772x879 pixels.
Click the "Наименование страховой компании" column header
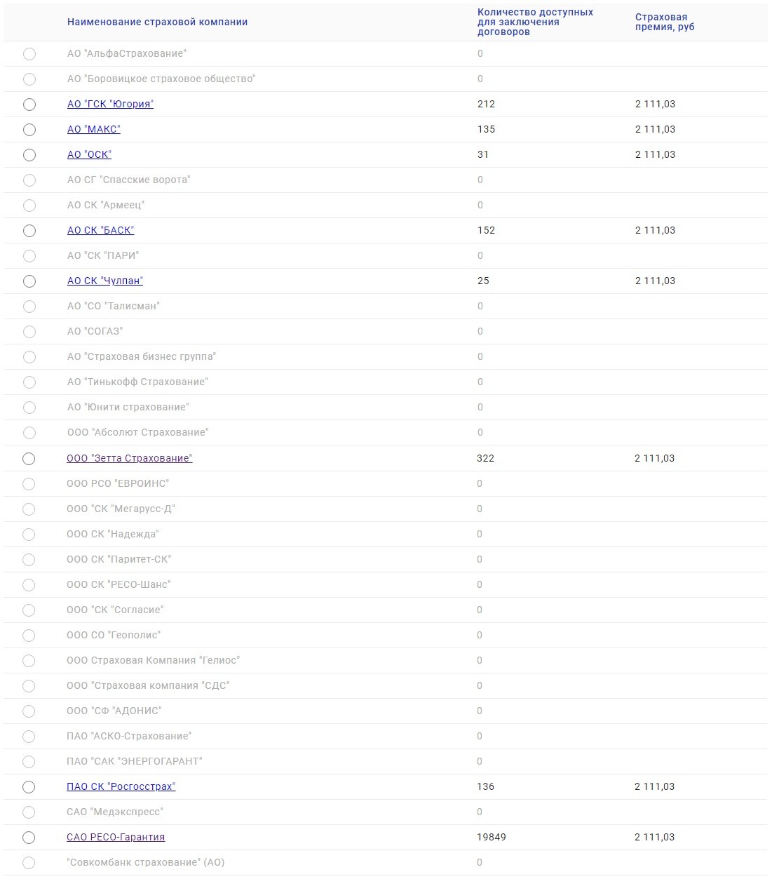pos(157,22)
